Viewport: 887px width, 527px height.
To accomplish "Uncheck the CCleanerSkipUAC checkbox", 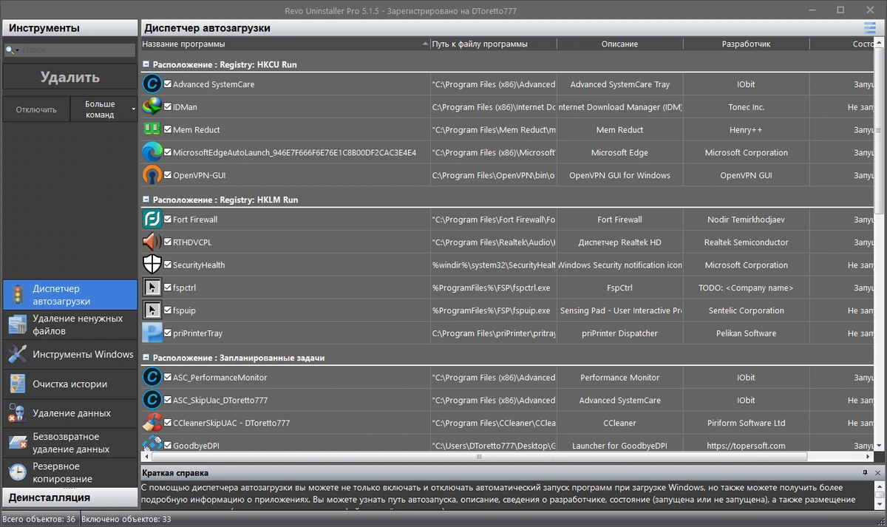I will pos(168,423).
